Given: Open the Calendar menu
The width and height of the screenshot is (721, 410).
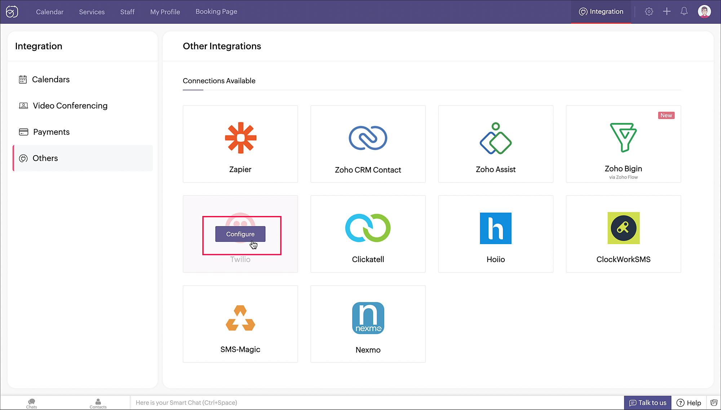Looking at the screenshot, I should click(x=50, y=12).
